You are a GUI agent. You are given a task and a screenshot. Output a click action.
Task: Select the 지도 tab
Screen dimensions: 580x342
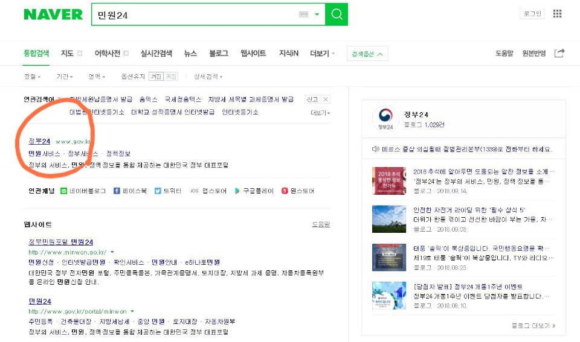click(67, 53)
